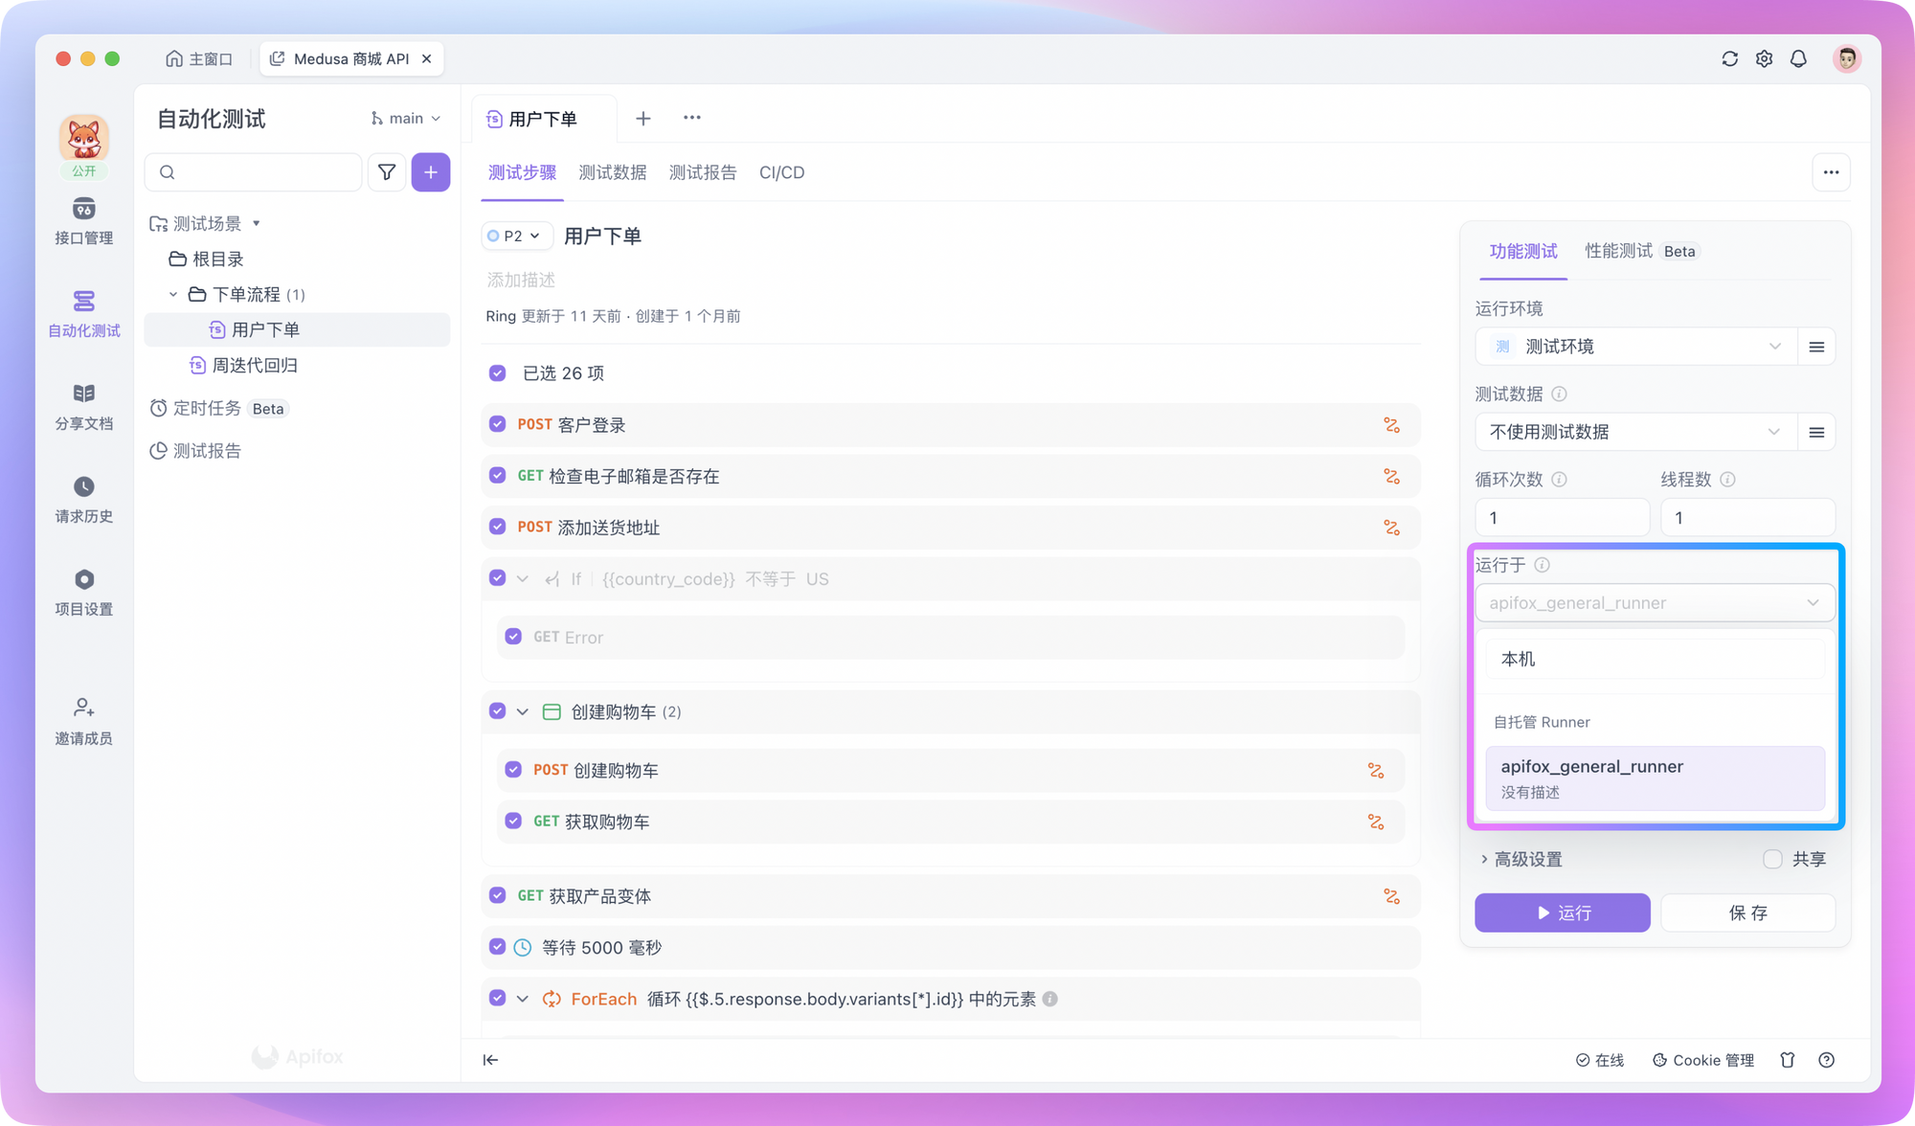Image resolution: width=1915 pixels, height=1126 pixels.
Task: Open 自动化测试 sidebar section
Action: 84,314
